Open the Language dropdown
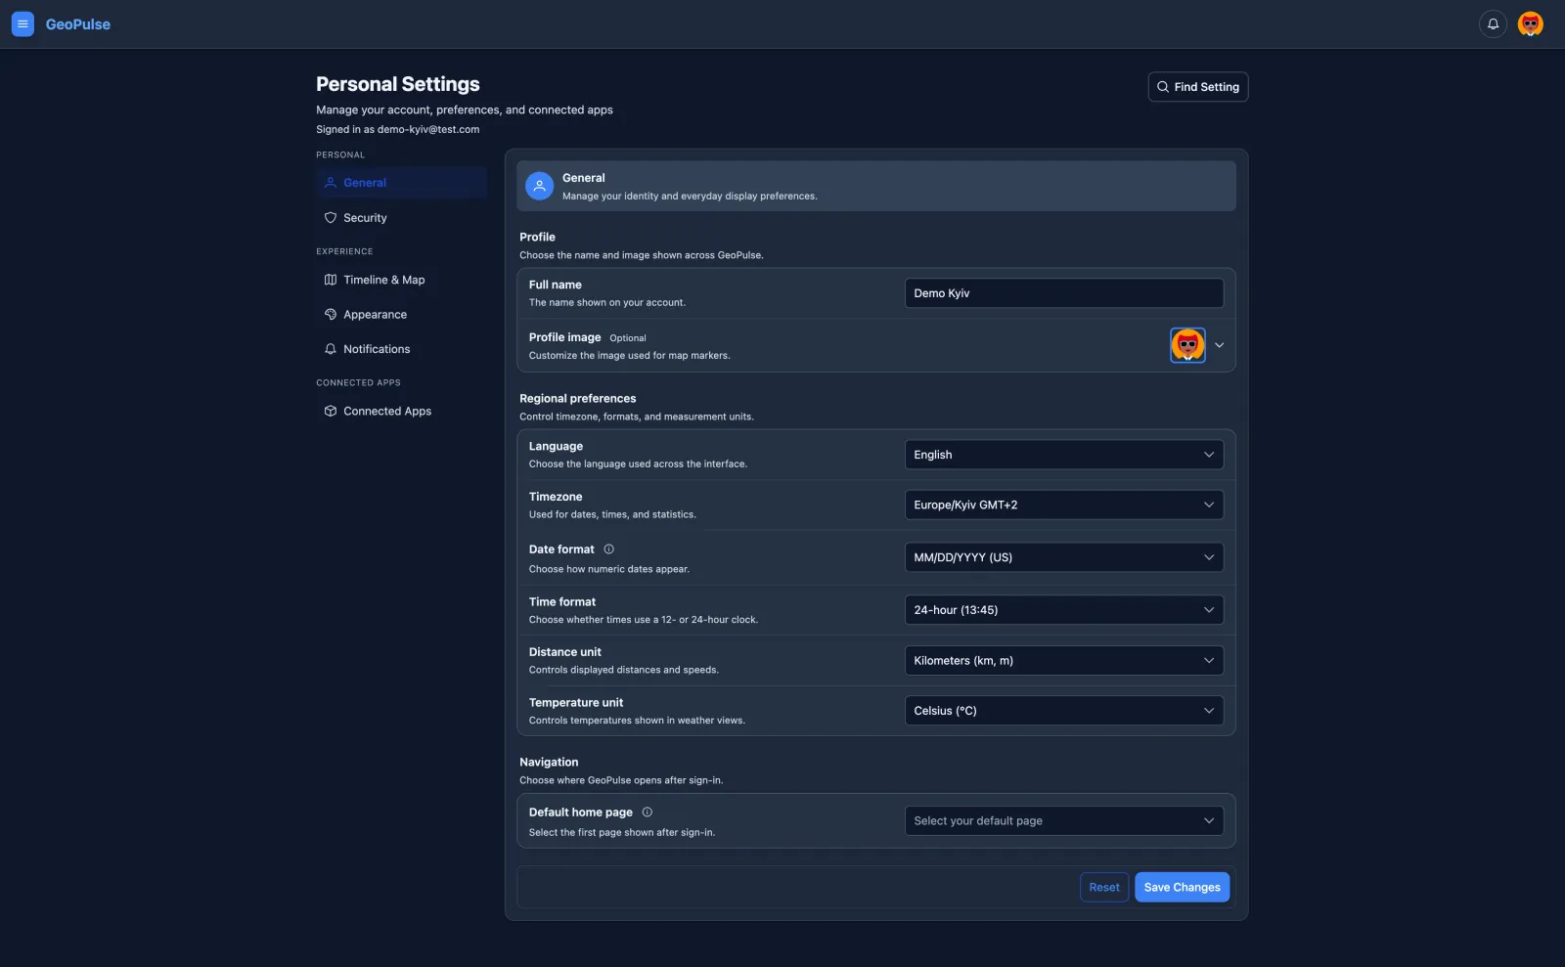The image size is (1565, 967). tap(1063, 455)
